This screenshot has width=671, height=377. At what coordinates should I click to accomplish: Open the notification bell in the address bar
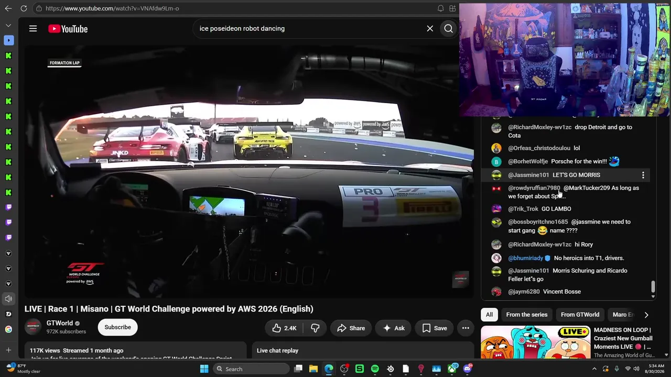(440, 8)
